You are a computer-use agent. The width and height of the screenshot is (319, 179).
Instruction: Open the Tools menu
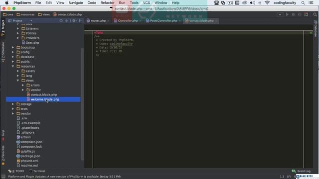point(134,3)
